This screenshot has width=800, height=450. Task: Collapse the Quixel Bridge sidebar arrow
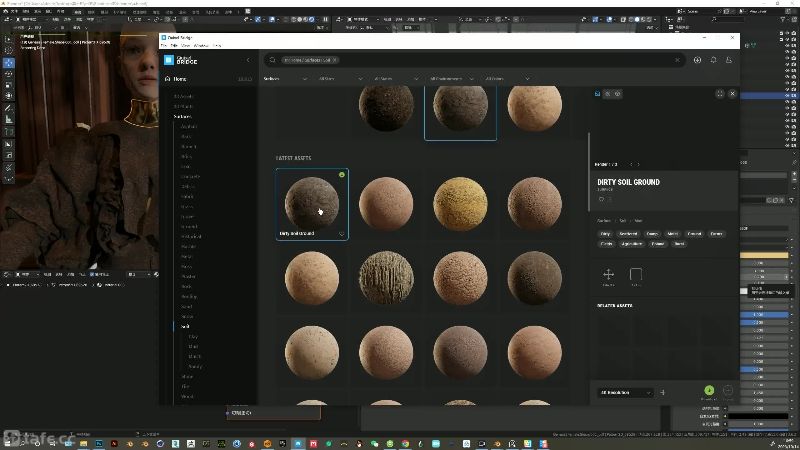[248, 60]
